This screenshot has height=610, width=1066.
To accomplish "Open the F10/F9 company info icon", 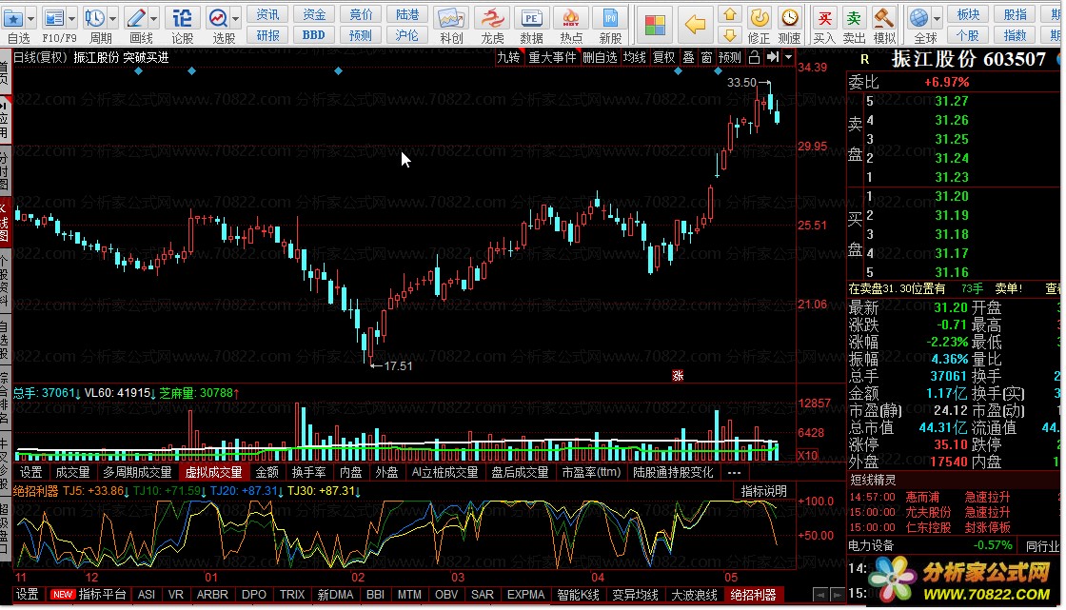I will pos(53,18).
